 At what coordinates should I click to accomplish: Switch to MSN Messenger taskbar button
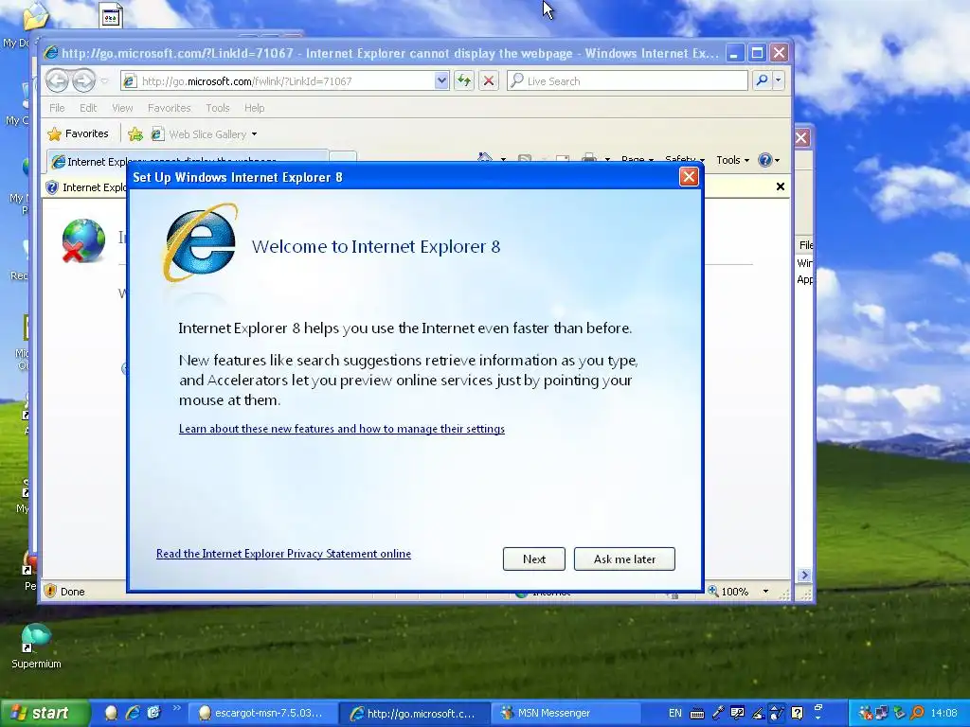point(566,713)
